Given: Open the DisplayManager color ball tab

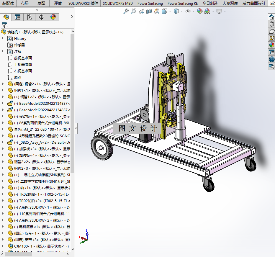Looking at the screenshot, I should pos(53,17).
